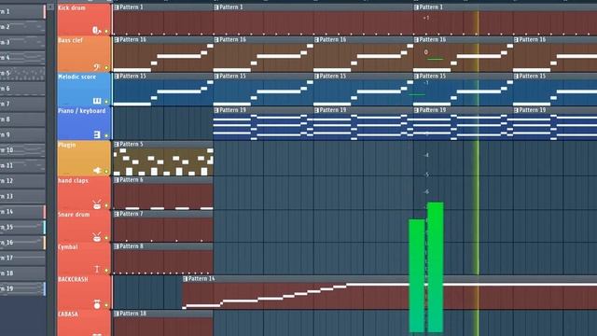Image resolution: width=597 pixels, height=336 pixels.
Task: Click the cyan color tab of pattern 15
Action: coord(45,228)
